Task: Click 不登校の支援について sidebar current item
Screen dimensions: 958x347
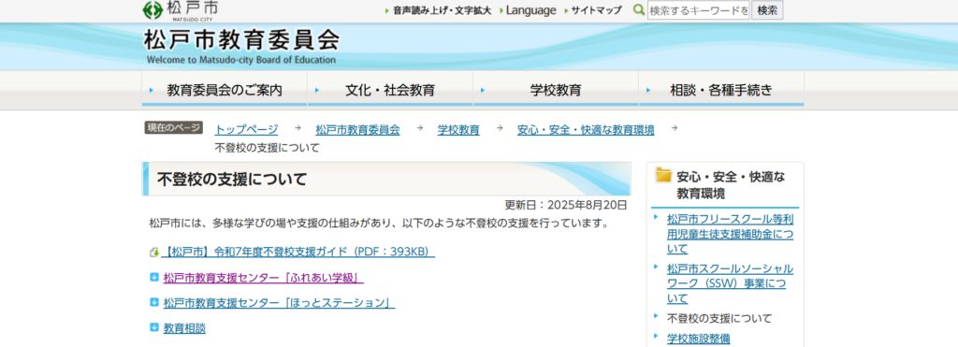Action: click(719, 318)
